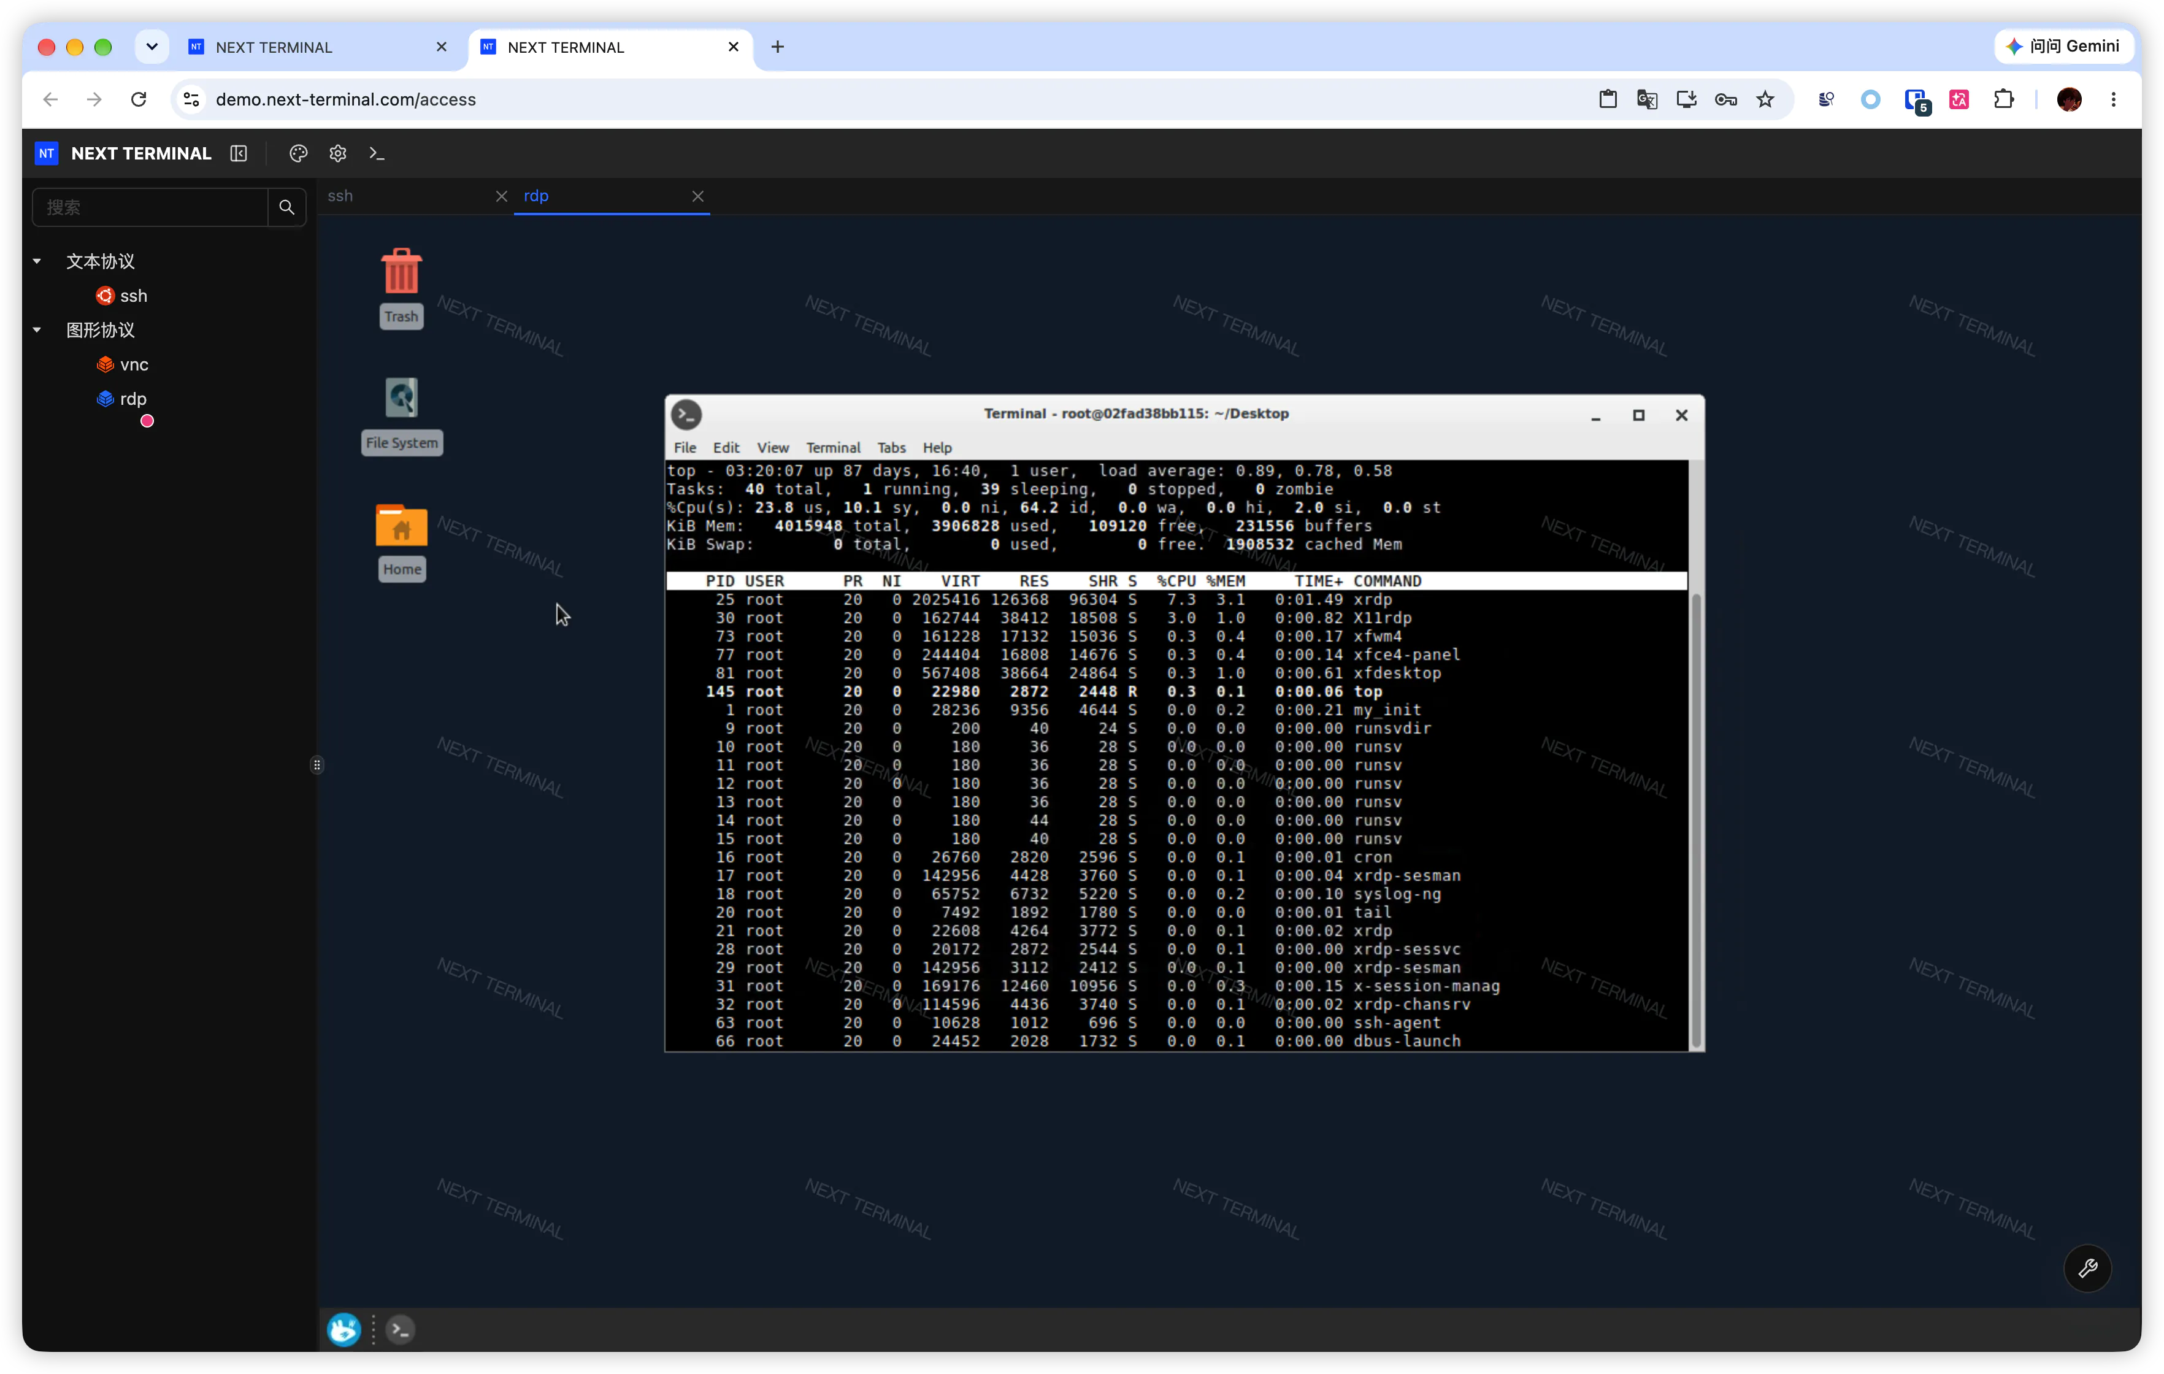Open the XFCE applications menu mouse icon
The image size is (2164, 1374).
pos(344,1329)
